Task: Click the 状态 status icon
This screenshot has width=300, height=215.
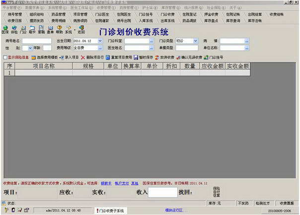Action: [x=4, y=203]
